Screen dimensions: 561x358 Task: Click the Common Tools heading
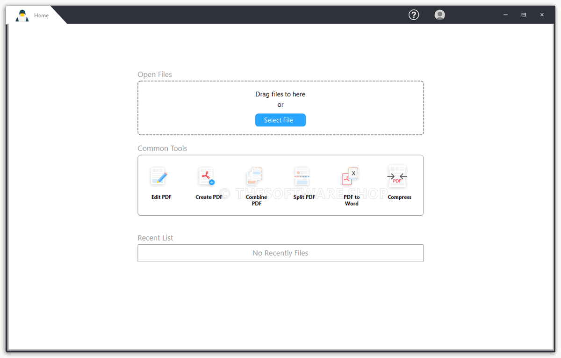point(162,148)
